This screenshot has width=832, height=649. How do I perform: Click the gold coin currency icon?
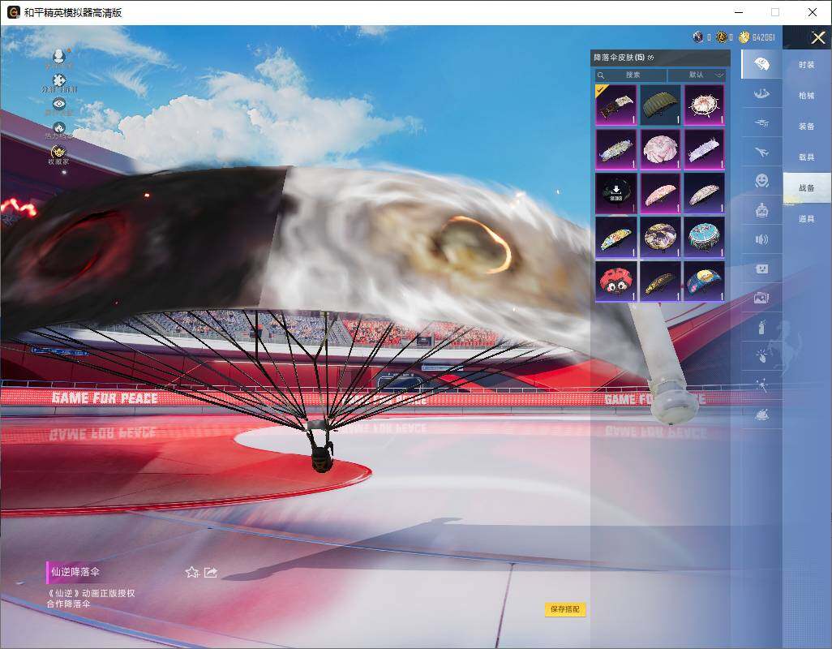744,37
